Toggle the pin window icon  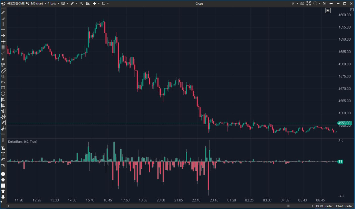[x=331, y=3]
